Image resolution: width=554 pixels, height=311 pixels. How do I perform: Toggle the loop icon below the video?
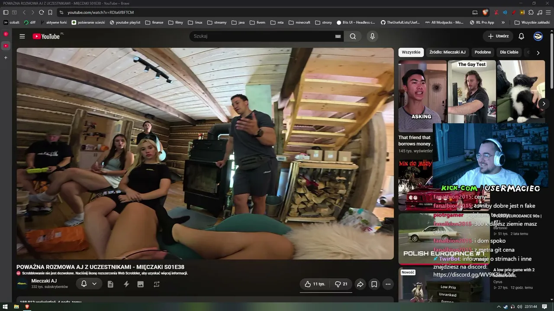[x=157, y=284]
